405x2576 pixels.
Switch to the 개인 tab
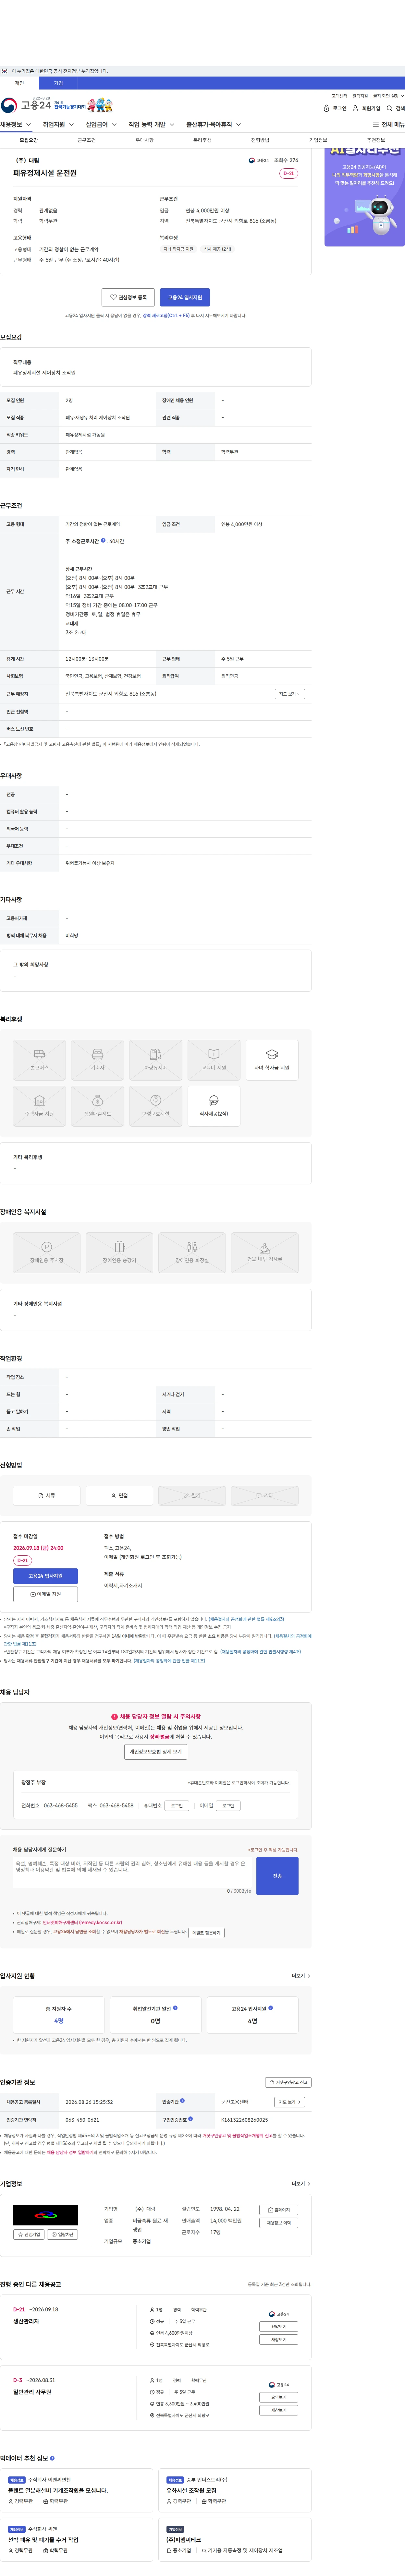pos(19,83)
